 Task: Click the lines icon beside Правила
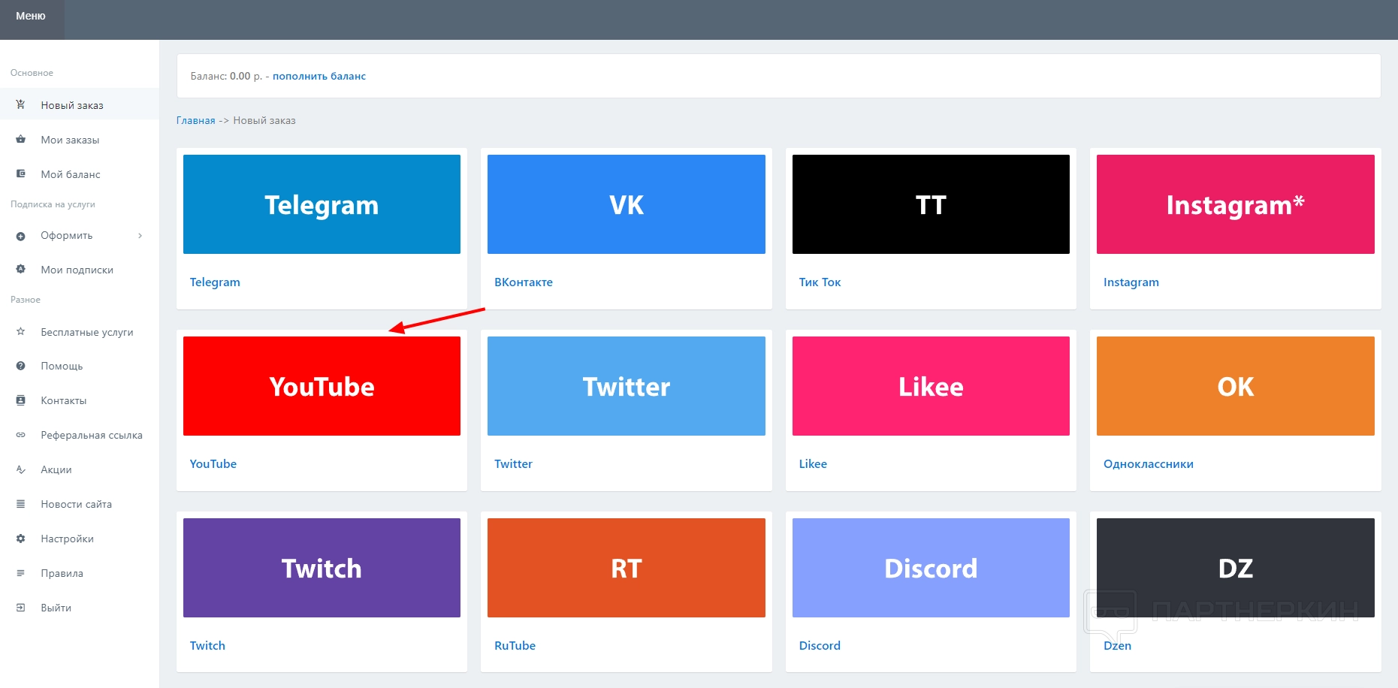(x=21, y=573)
